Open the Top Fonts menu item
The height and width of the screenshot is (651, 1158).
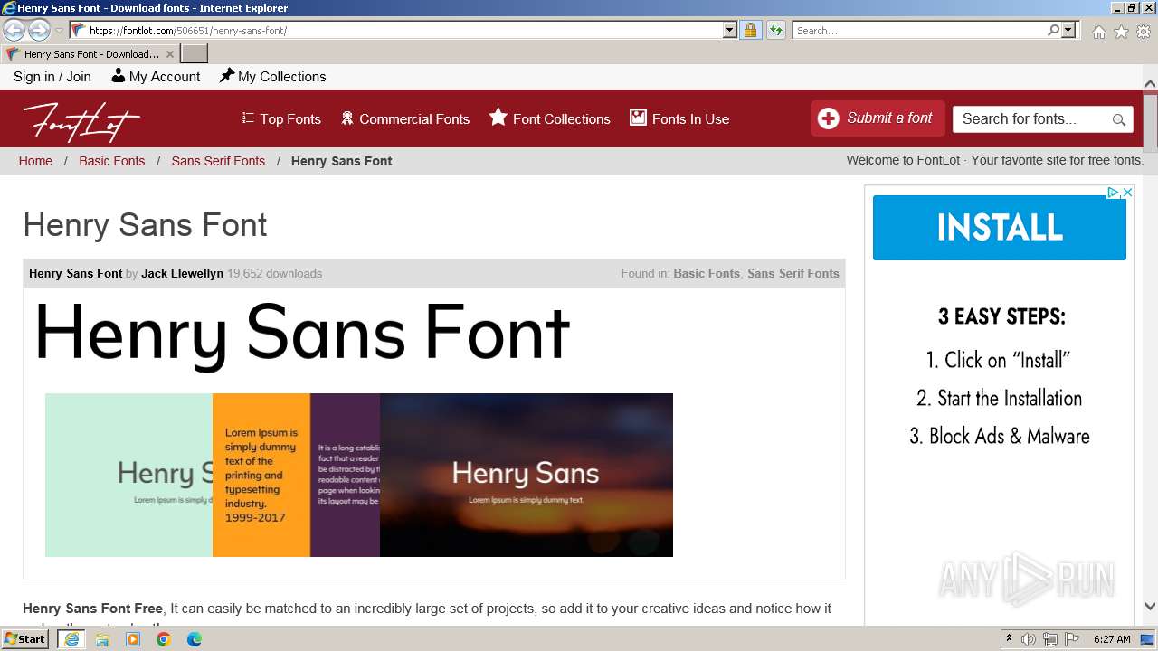281,118
